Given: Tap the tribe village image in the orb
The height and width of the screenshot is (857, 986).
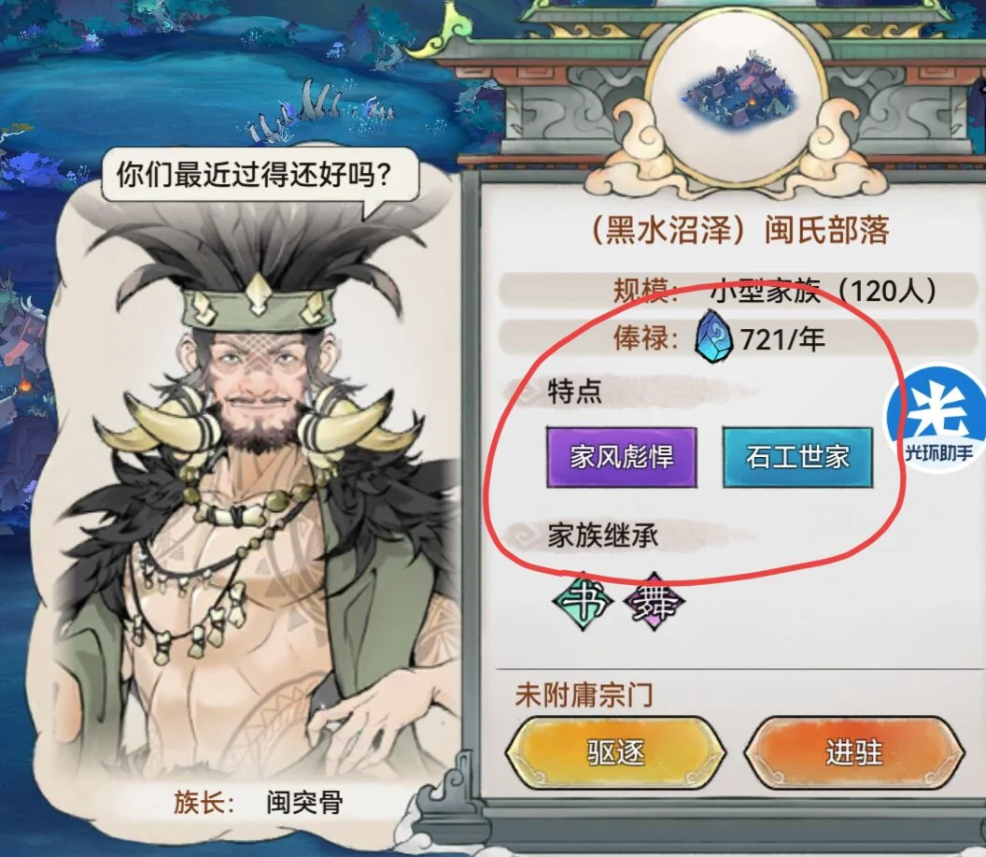Looking at the screenshot, I should 739,95.
